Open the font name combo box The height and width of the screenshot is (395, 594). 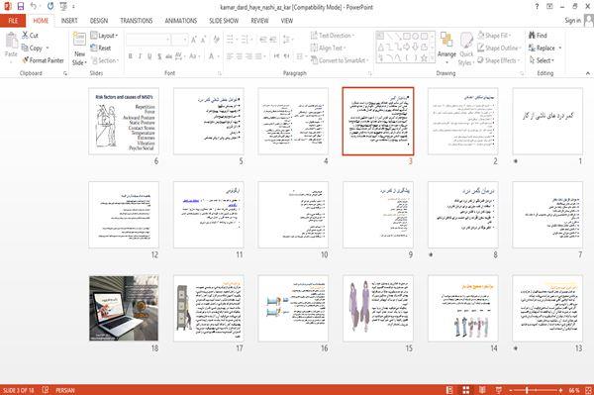[x=148, y=40]
